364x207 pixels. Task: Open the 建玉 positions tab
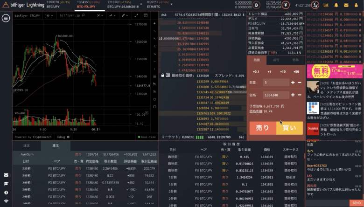[56, 145]
